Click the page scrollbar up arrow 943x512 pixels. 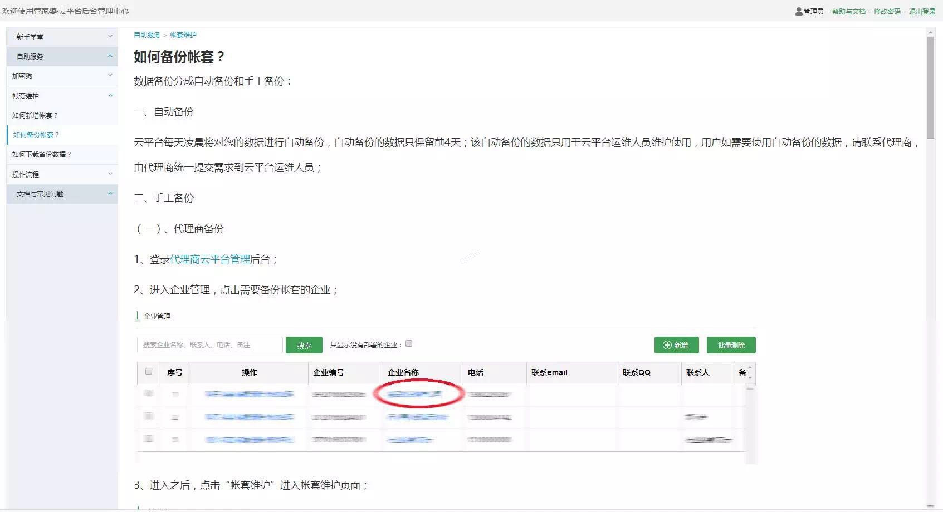point(930,32)
